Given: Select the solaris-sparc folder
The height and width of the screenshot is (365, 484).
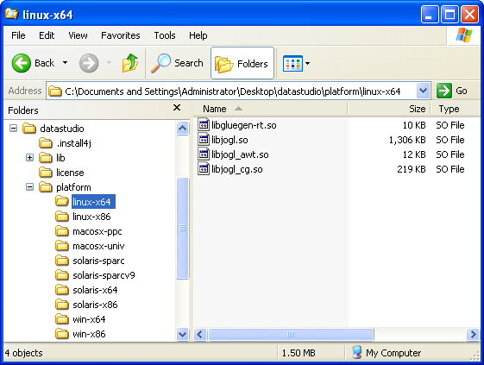Looking at the screenshot, I should coord(98,261).
